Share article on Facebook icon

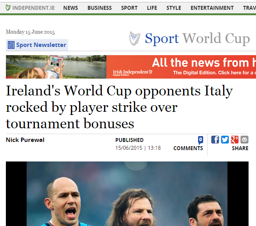(215, 140)
